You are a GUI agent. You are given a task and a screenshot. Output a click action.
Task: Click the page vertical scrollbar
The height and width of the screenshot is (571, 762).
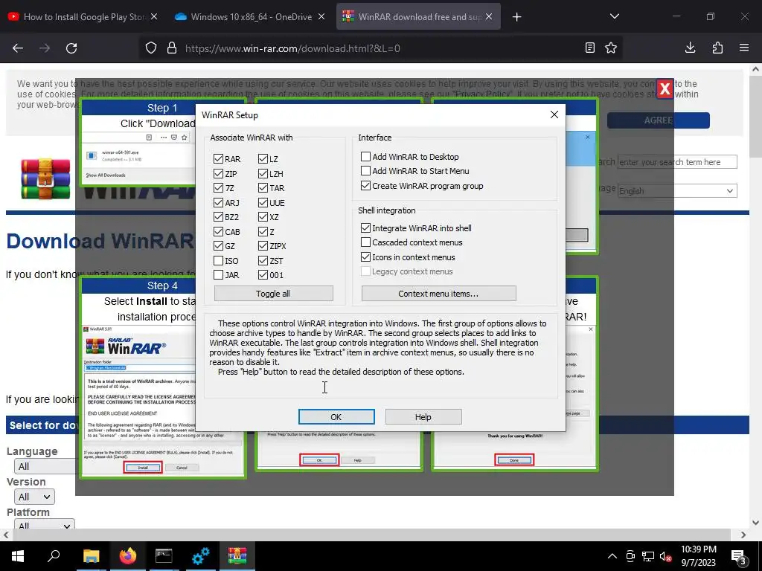755,117
